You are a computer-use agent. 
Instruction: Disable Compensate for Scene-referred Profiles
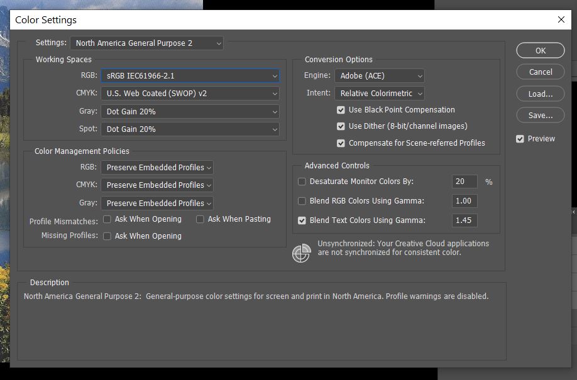click(x=341, y=143)
